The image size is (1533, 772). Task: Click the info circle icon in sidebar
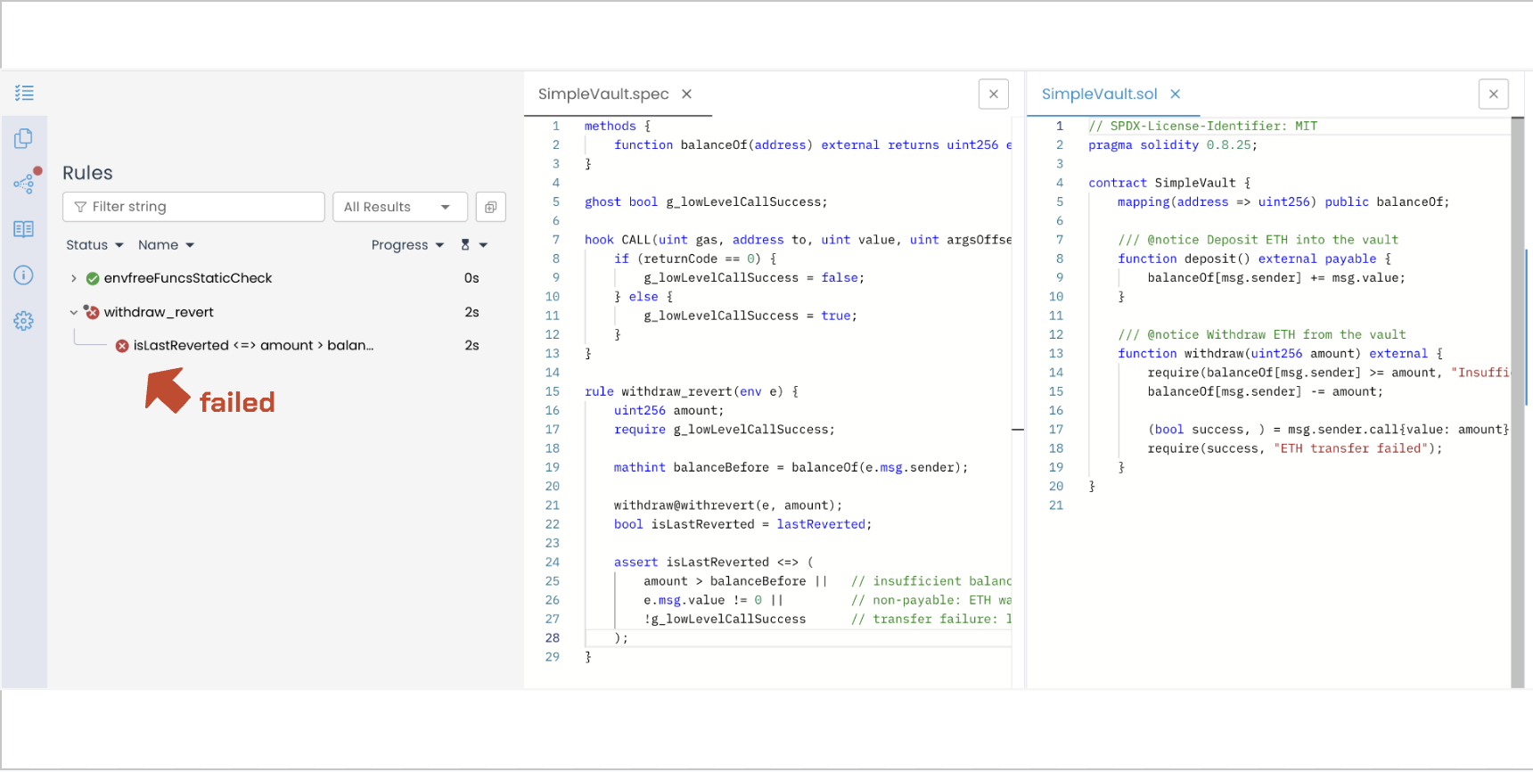[x=24, y=275]
